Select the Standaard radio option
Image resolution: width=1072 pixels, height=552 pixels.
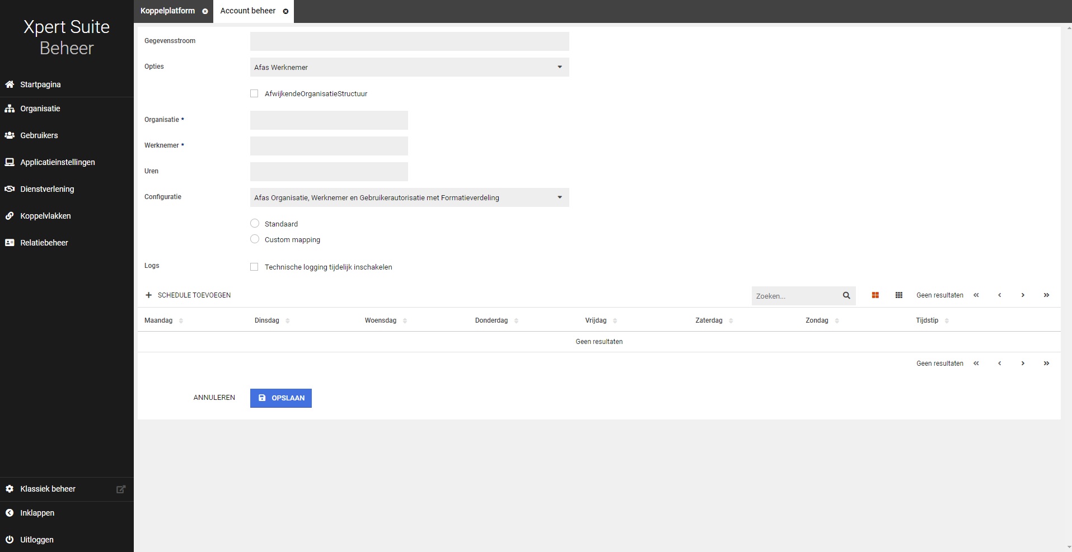[255, 224]
